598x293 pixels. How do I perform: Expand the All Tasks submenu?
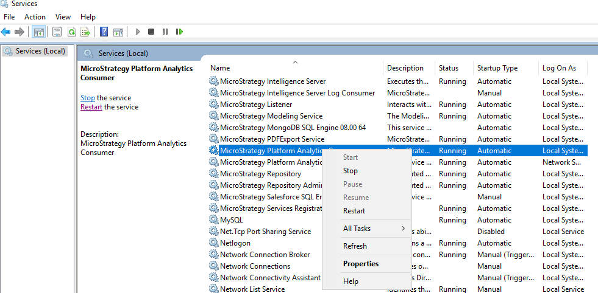366,229
